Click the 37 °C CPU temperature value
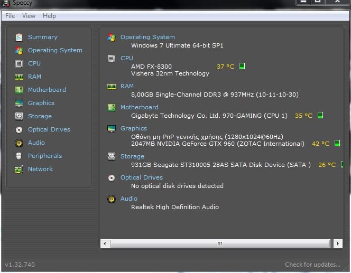 (x=225, y=67)
